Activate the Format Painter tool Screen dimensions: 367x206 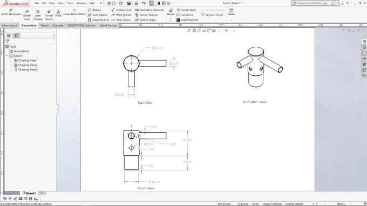(x=49, y=15)
